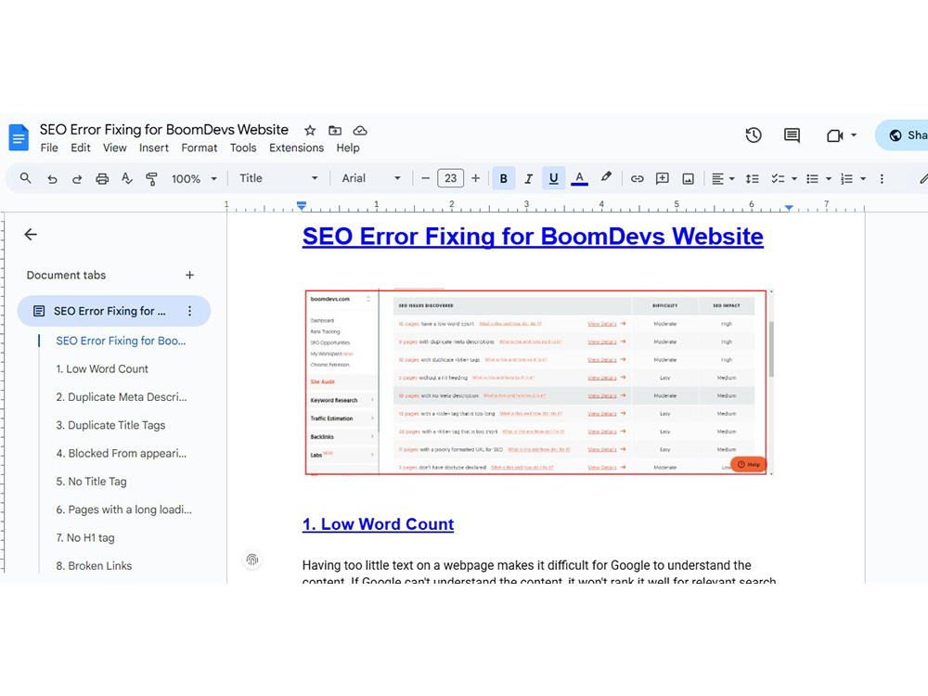The width and height of the screenshot is (928, 696).
Task: Undo the last action
Action: [x=52, y=179]
